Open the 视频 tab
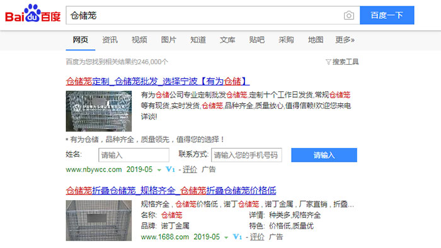The height and width of the screenshot is (248, 441). pyautogui.click(x=139, y=40)
